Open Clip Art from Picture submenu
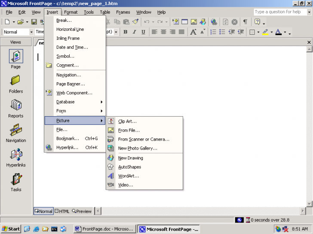Image resolution: width=313 pixels, height=234 pixels. pyautogui.click(x=127, y=121)
